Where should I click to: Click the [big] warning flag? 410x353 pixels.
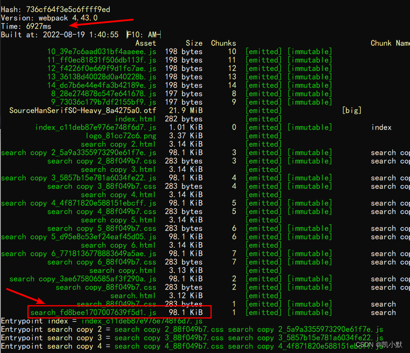click(352, 110)
